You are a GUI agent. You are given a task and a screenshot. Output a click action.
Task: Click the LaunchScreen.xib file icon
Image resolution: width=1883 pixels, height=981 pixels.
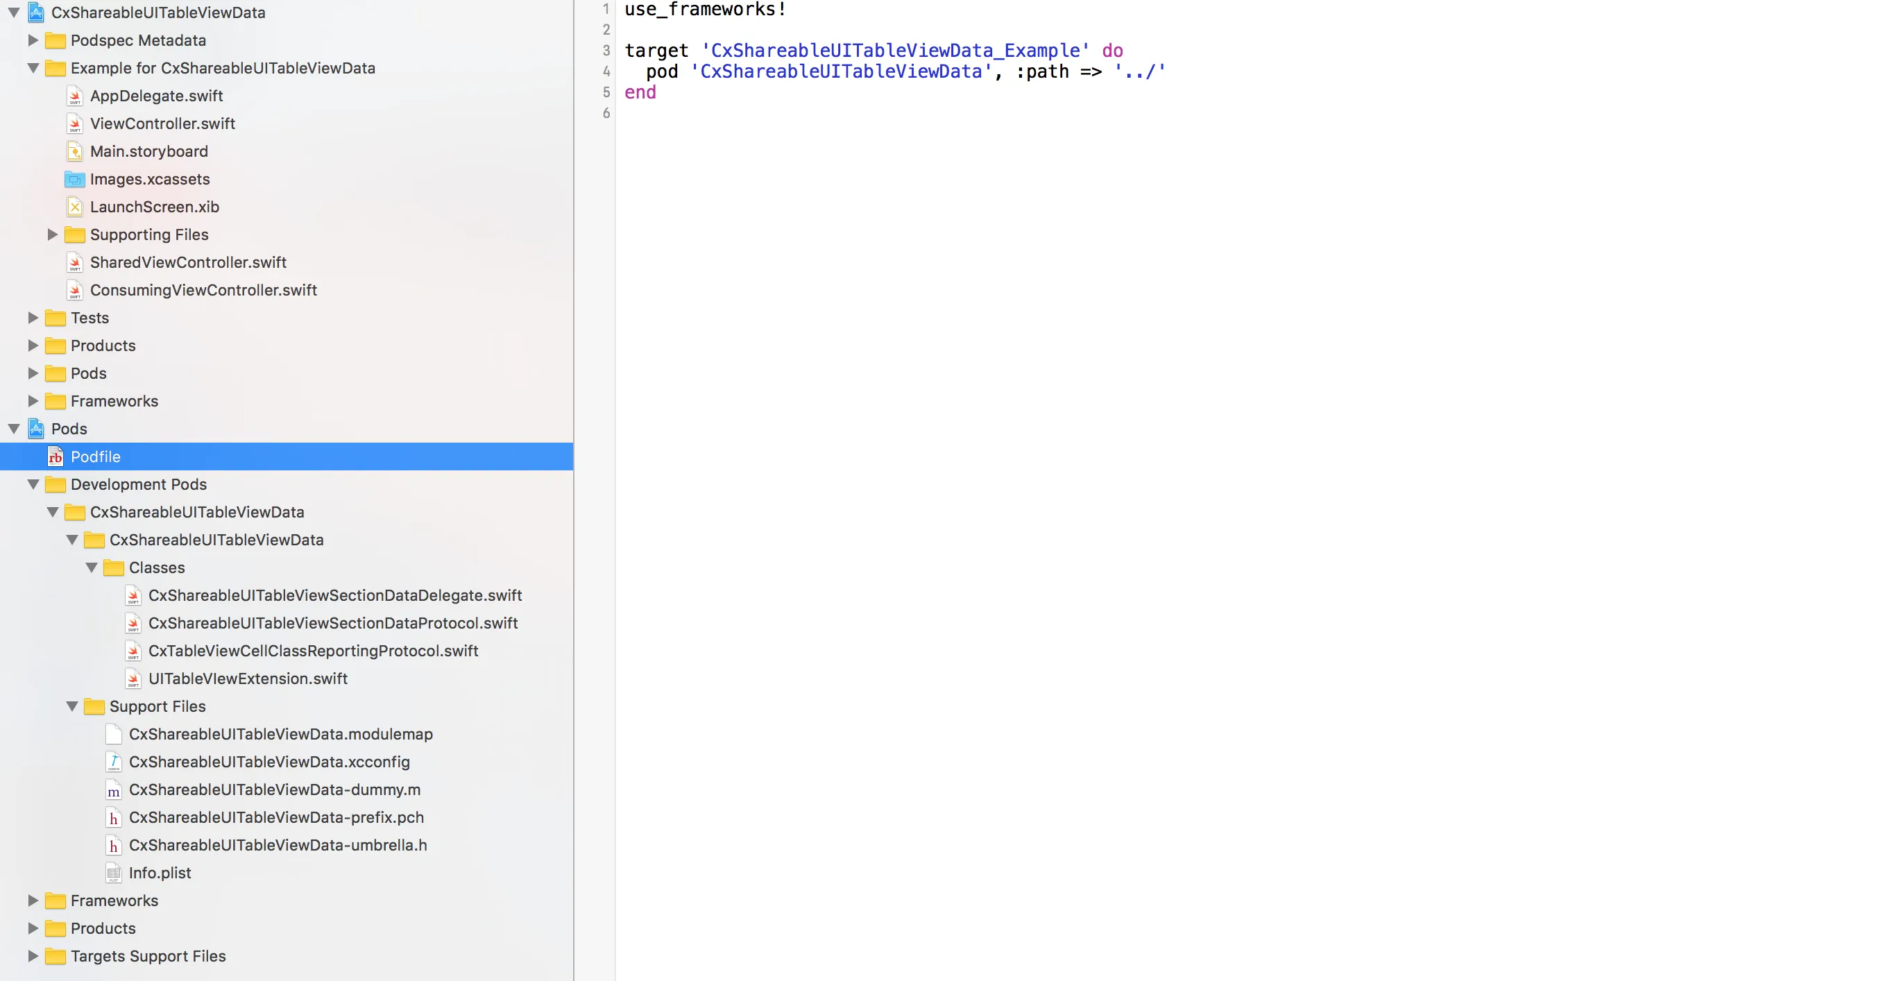coord(74,207)
